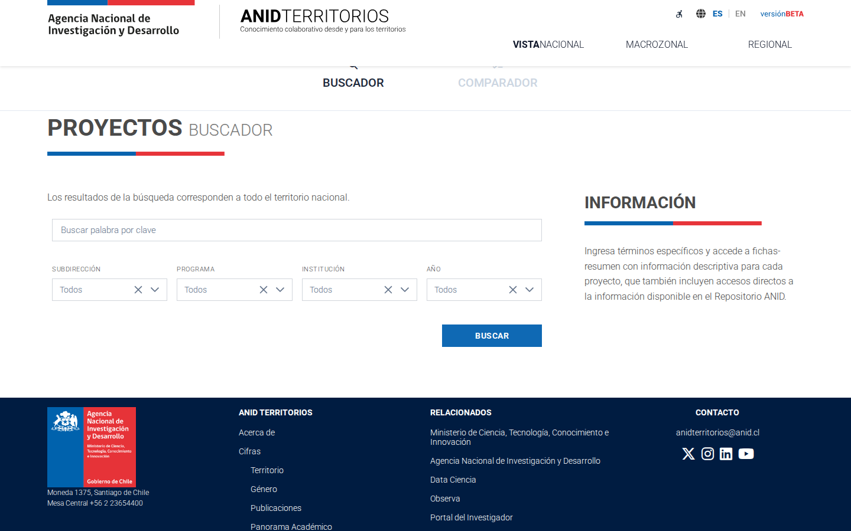Expand the Programa dropdown arrow
851x531 pixels.
coord(280,290)
